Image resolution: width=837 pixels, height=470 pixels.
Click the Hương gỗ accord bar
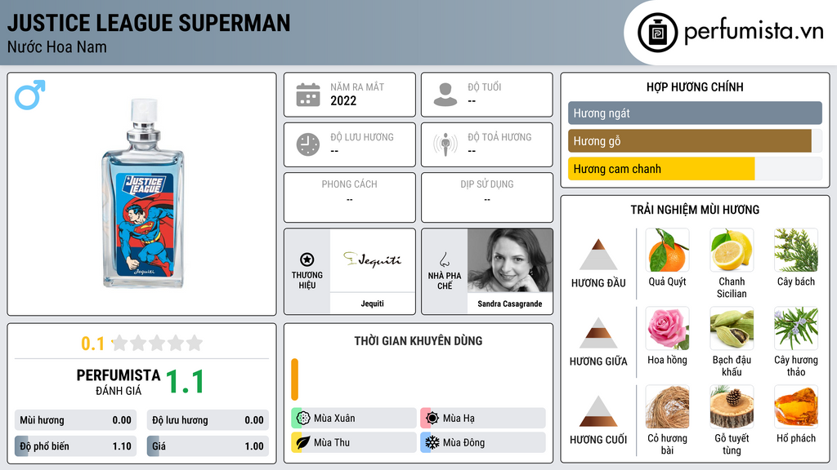click(695, 141)
